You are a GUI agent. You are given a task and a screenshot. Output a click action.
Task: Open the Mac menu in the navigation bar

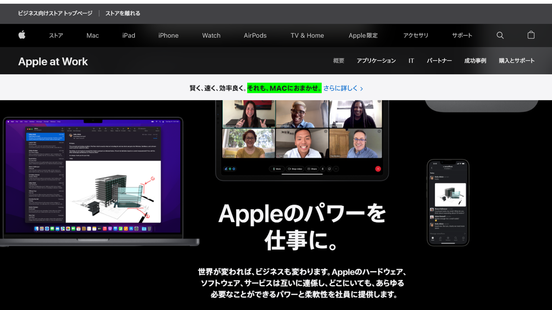(92, 35)
